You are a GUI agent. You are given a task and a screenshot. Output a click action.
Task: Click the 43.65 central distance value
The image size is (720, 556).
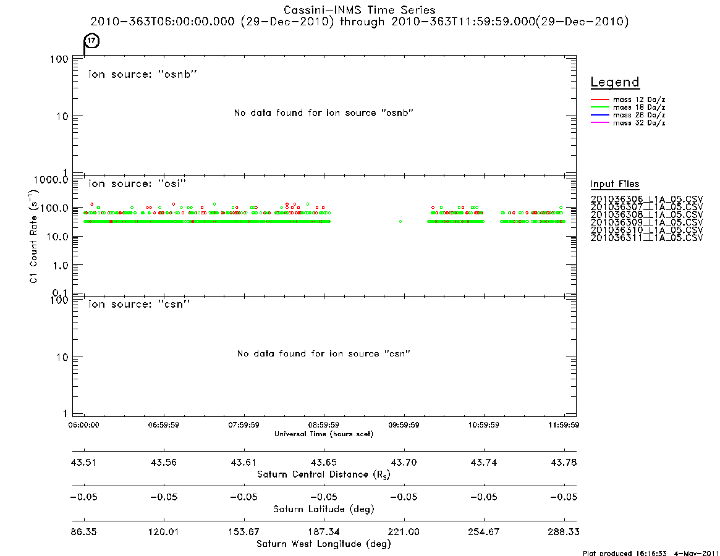point(324,462)
